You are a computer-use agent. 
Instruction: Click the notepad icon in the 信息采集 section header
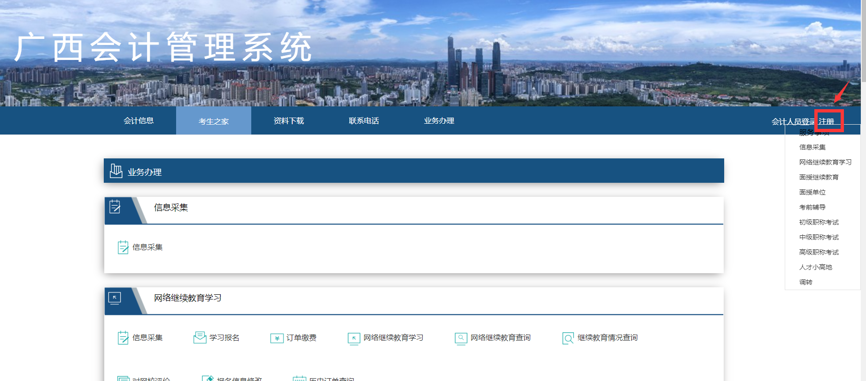click(115, 207)
